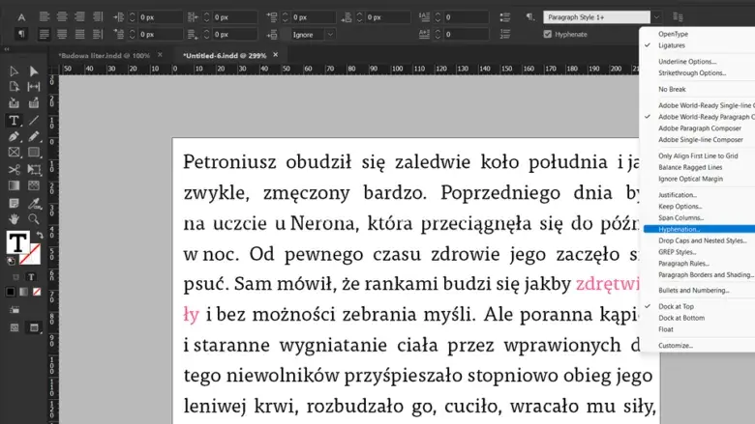Close the Untitled-6.indd tab
Image resolution: width=755 pixels, height=424 pixels.
276,55
